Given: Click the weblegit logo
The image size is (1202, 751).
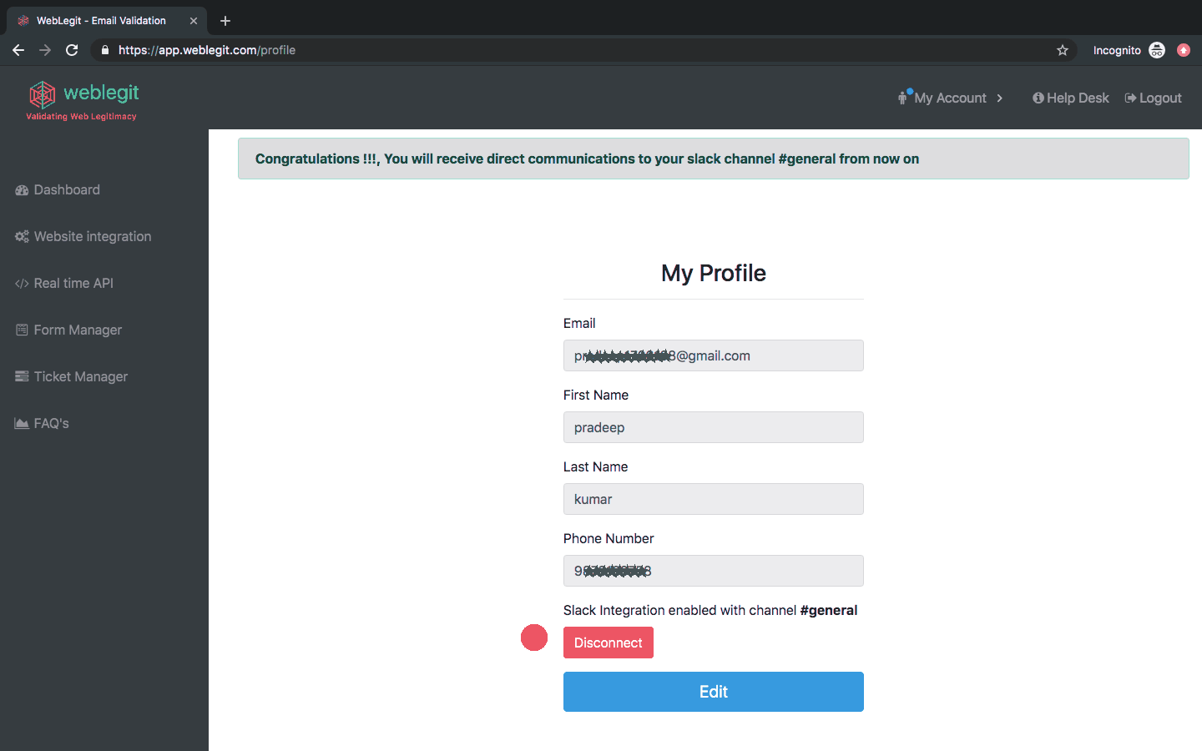Looking at the screenshot, I should click(83, 101).
